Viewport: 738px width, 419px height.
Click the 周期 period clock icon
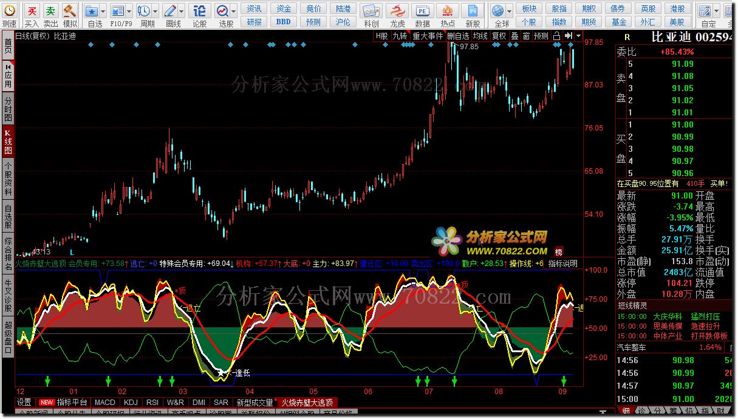144,11
